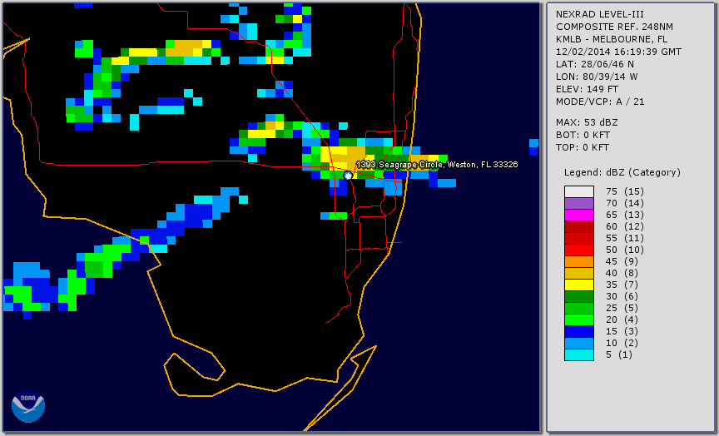The height and width of the screenshot is (436, 719).
Task: Click the 12/02/2014 16:19:39 GMT timestamp
Action: (618, 52)
